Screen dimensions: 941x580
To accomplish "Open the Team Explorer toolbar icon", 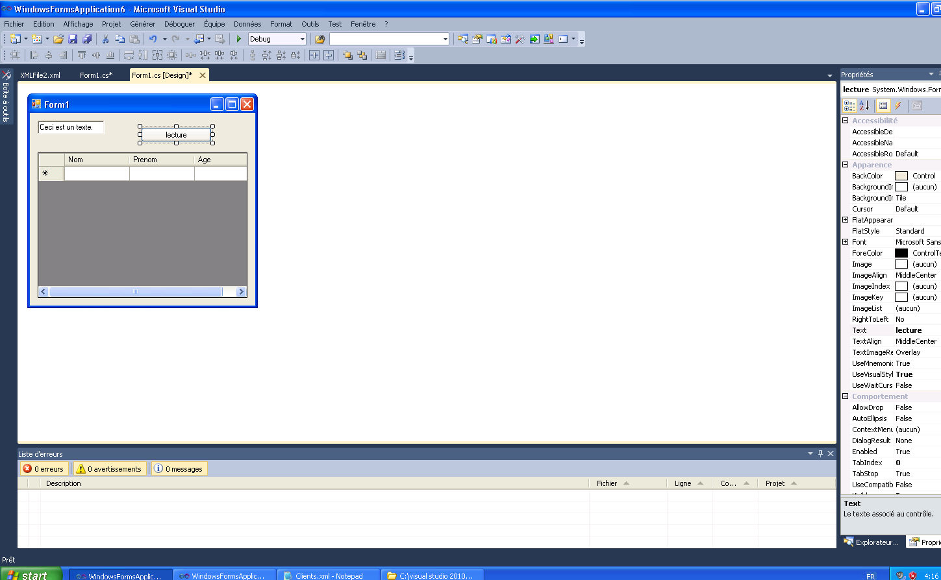I will [x=492, y=39].
